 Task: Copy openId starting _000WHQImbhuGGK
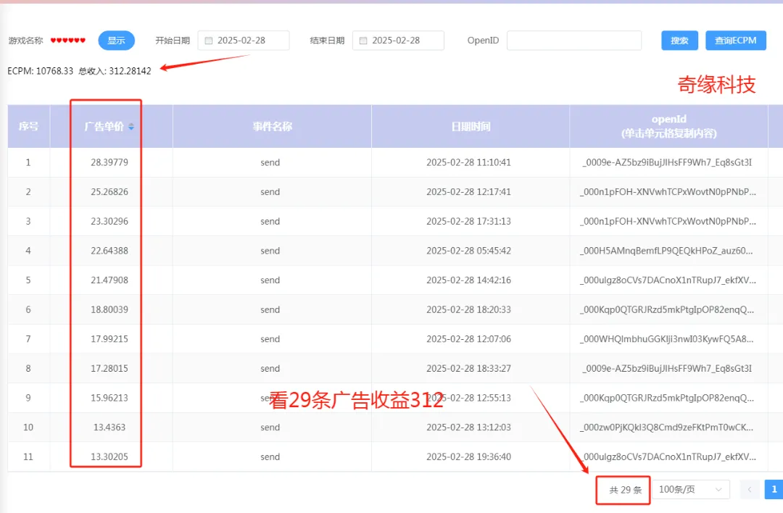pos(667,339)
